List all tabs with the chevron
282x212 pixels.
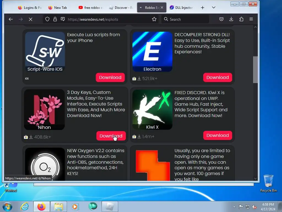pos(214,7)
